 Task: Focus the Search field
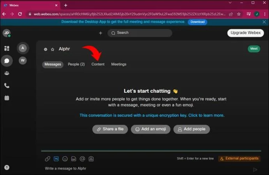(140, 33)
